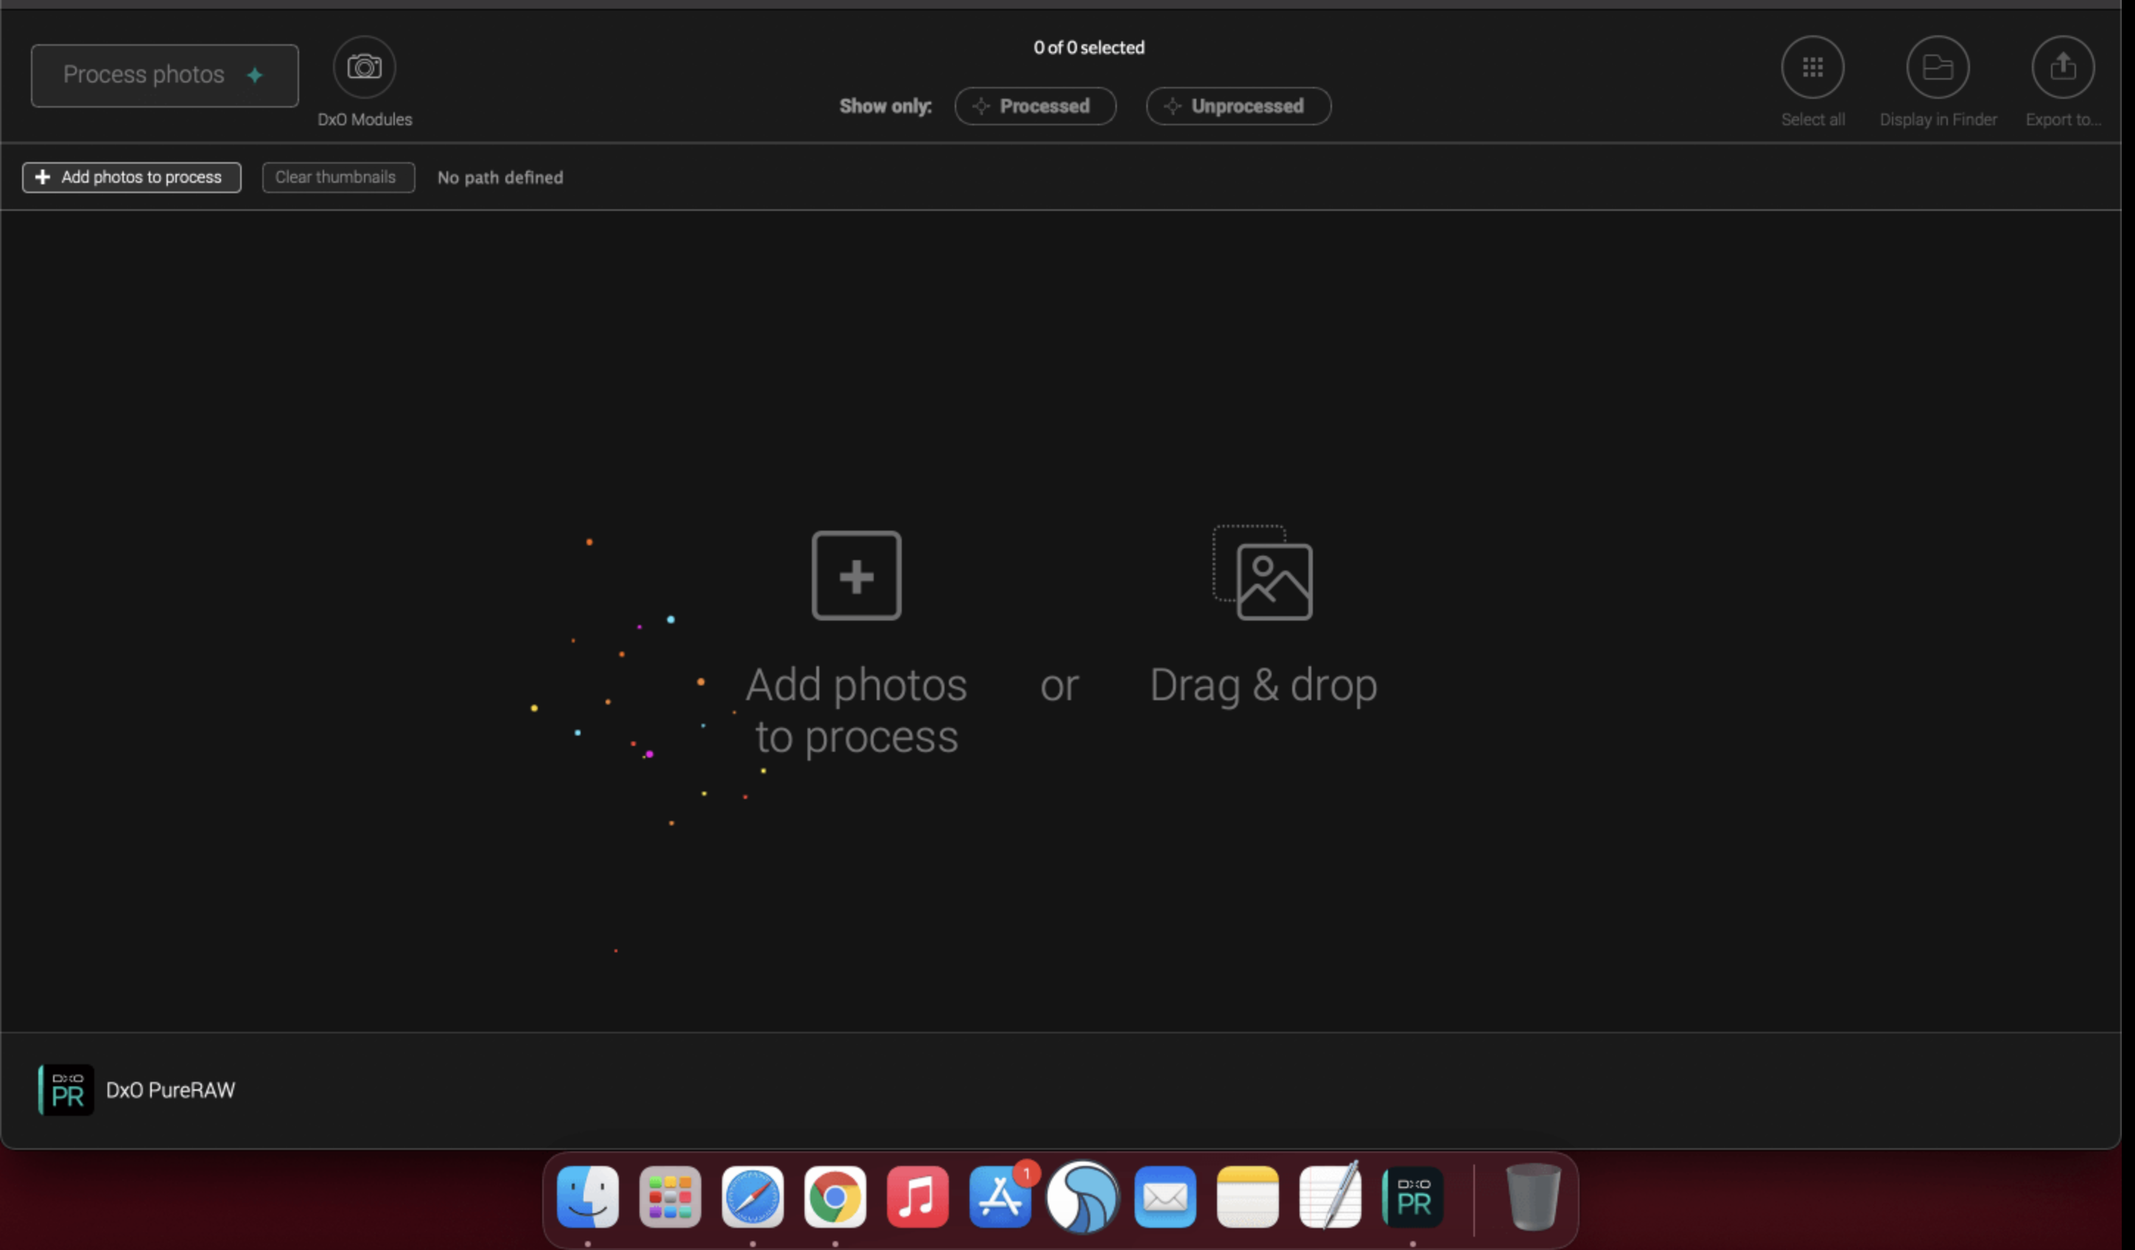Click the No path defined label
The width and height of the screenshot is (2135, 1250).
click(499, 177)
